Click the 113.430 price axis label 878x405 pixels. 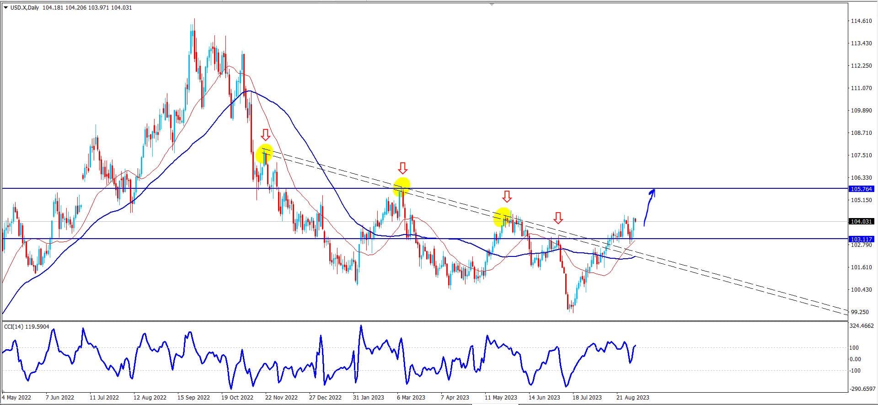pyautogui.click(x=861, y=43)
